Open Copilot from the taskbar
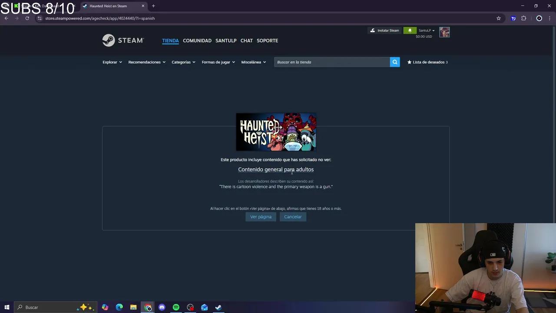This screenshot has height=313, width=556. (105, 307)
